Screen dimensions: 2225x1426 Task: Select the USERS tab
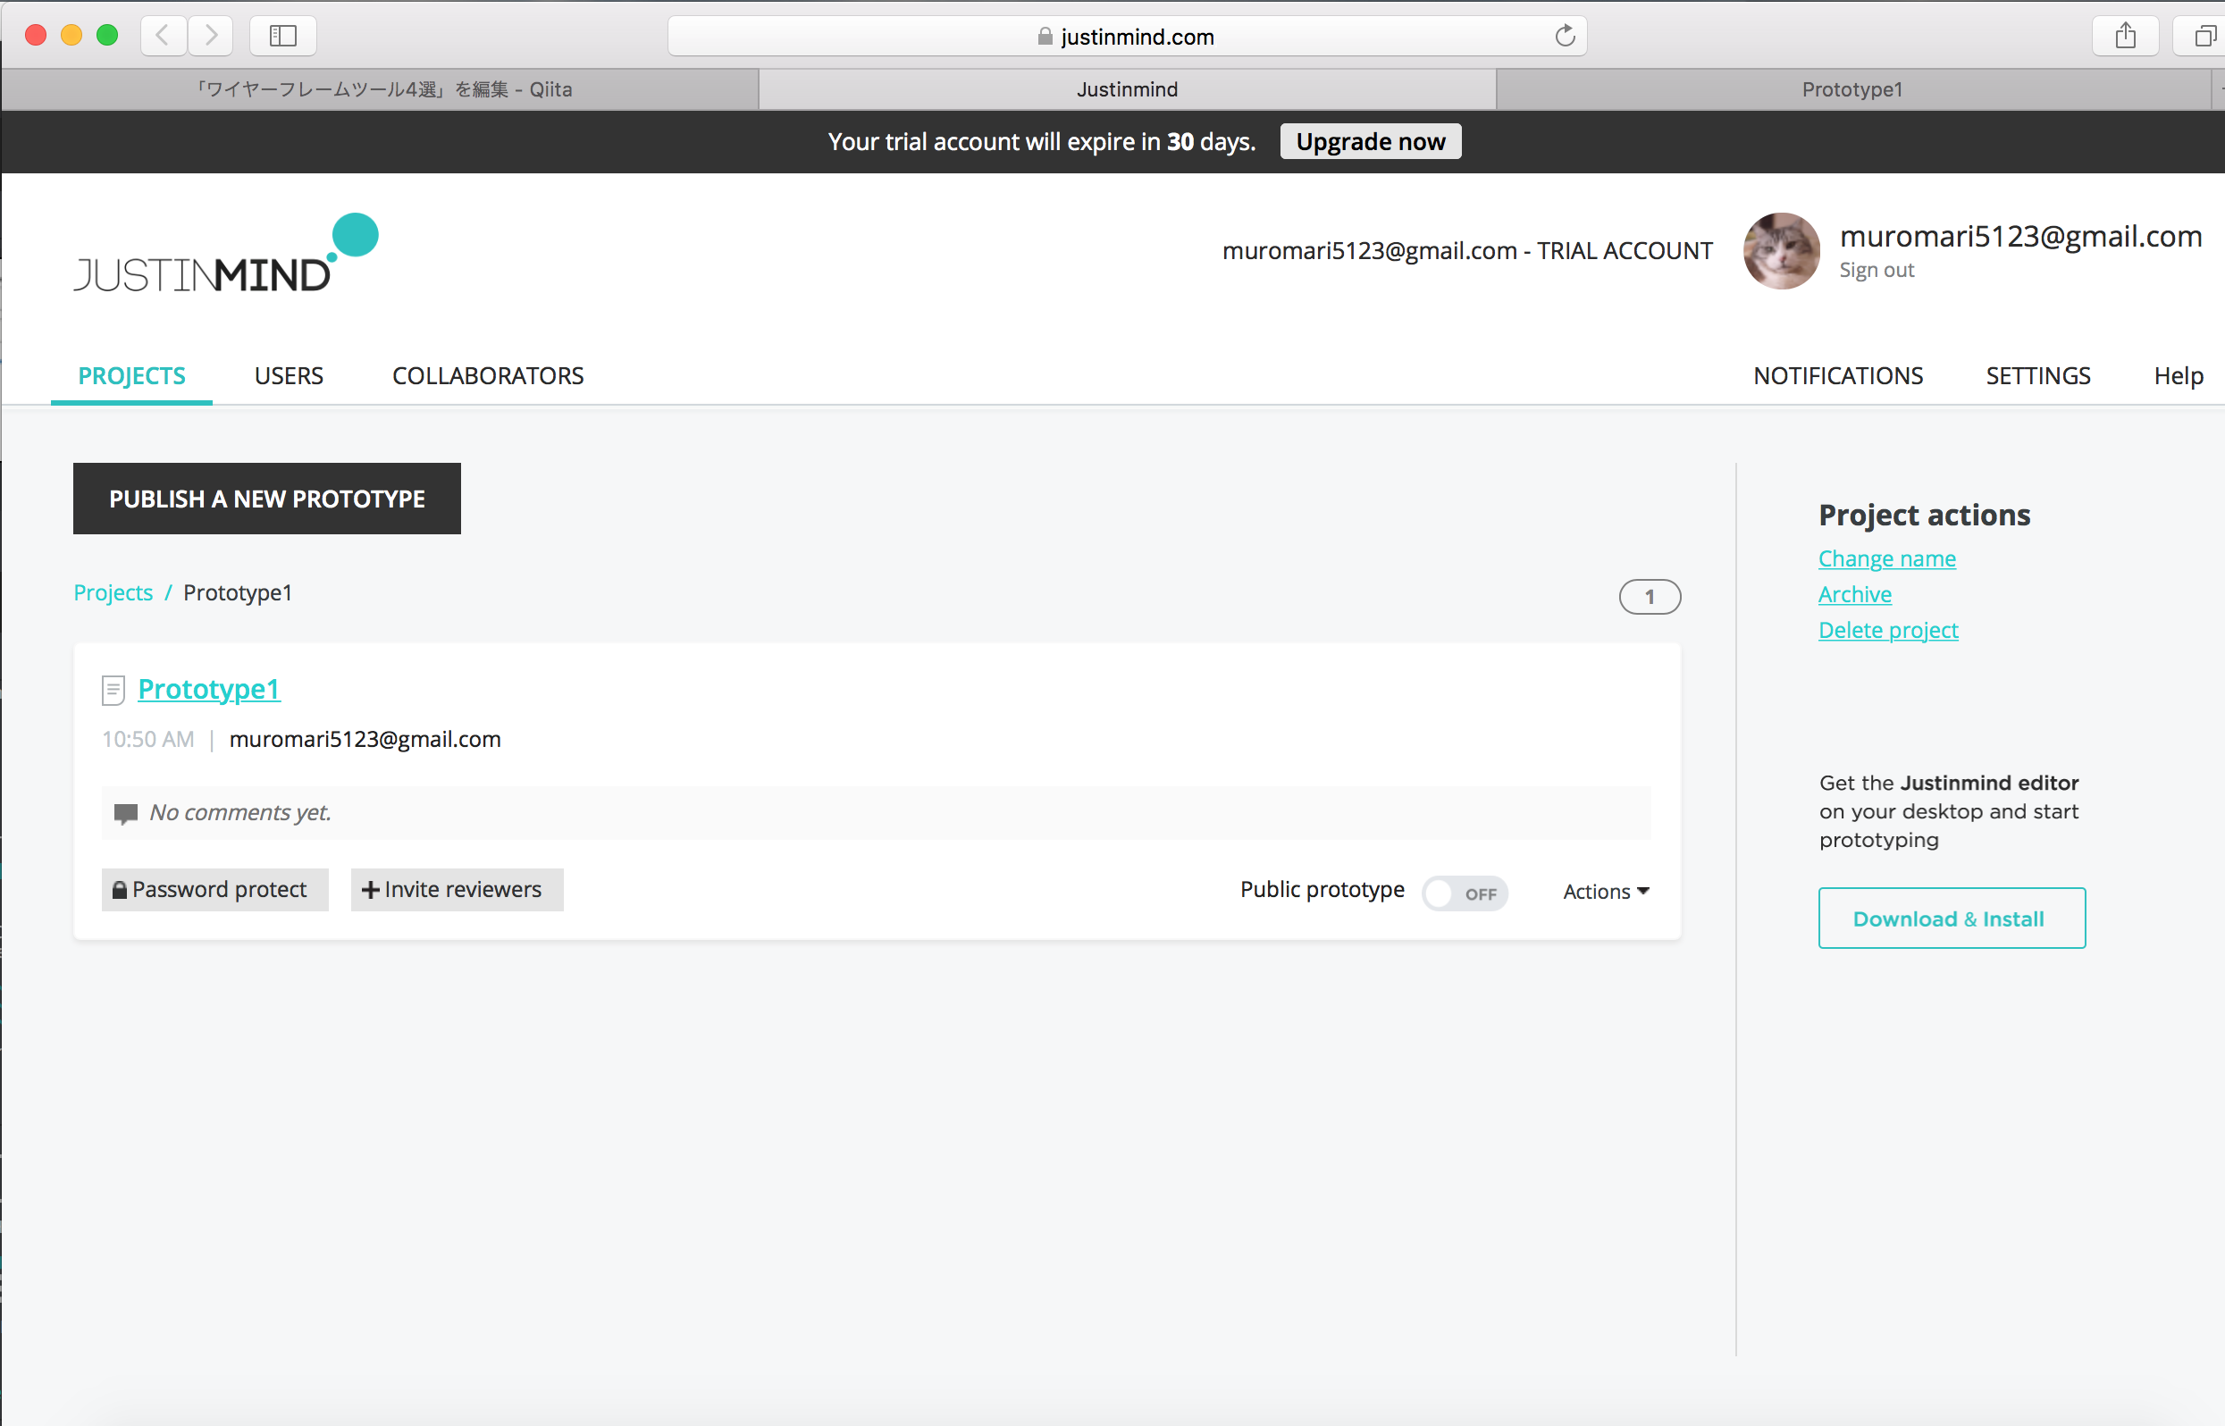289,374
